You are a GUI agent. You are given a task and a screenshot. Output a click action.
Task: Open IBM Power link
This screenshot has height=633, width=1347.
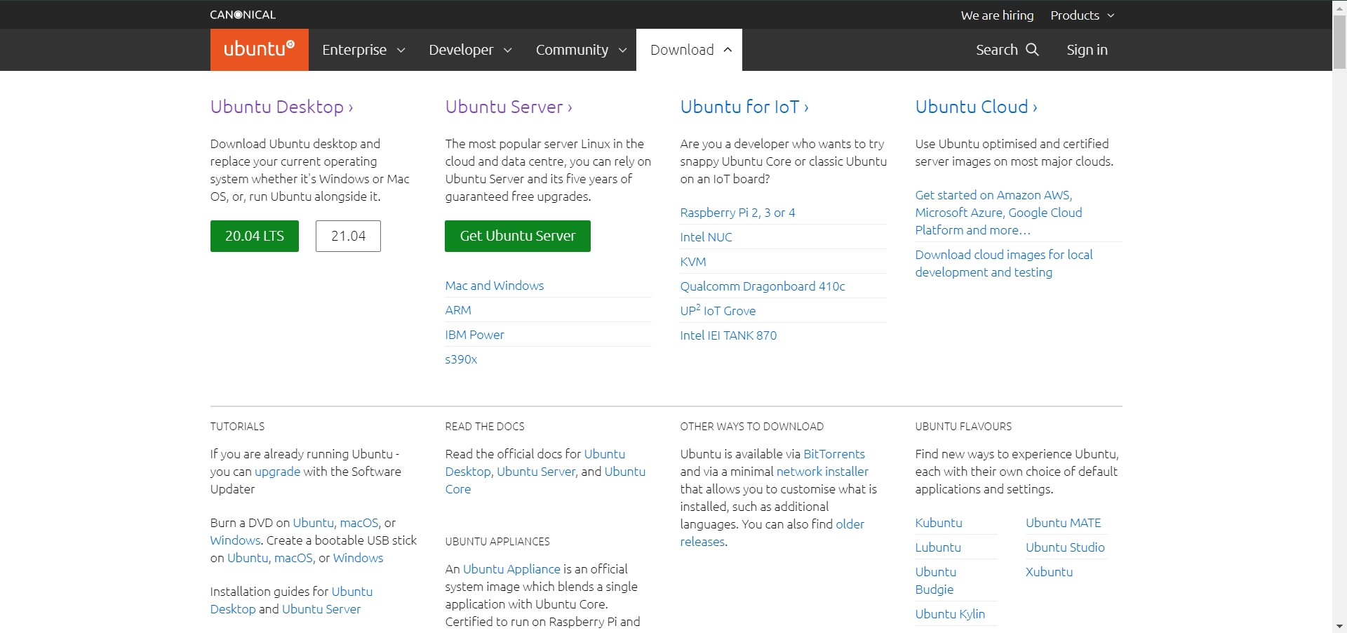click(x=474, y=335)
